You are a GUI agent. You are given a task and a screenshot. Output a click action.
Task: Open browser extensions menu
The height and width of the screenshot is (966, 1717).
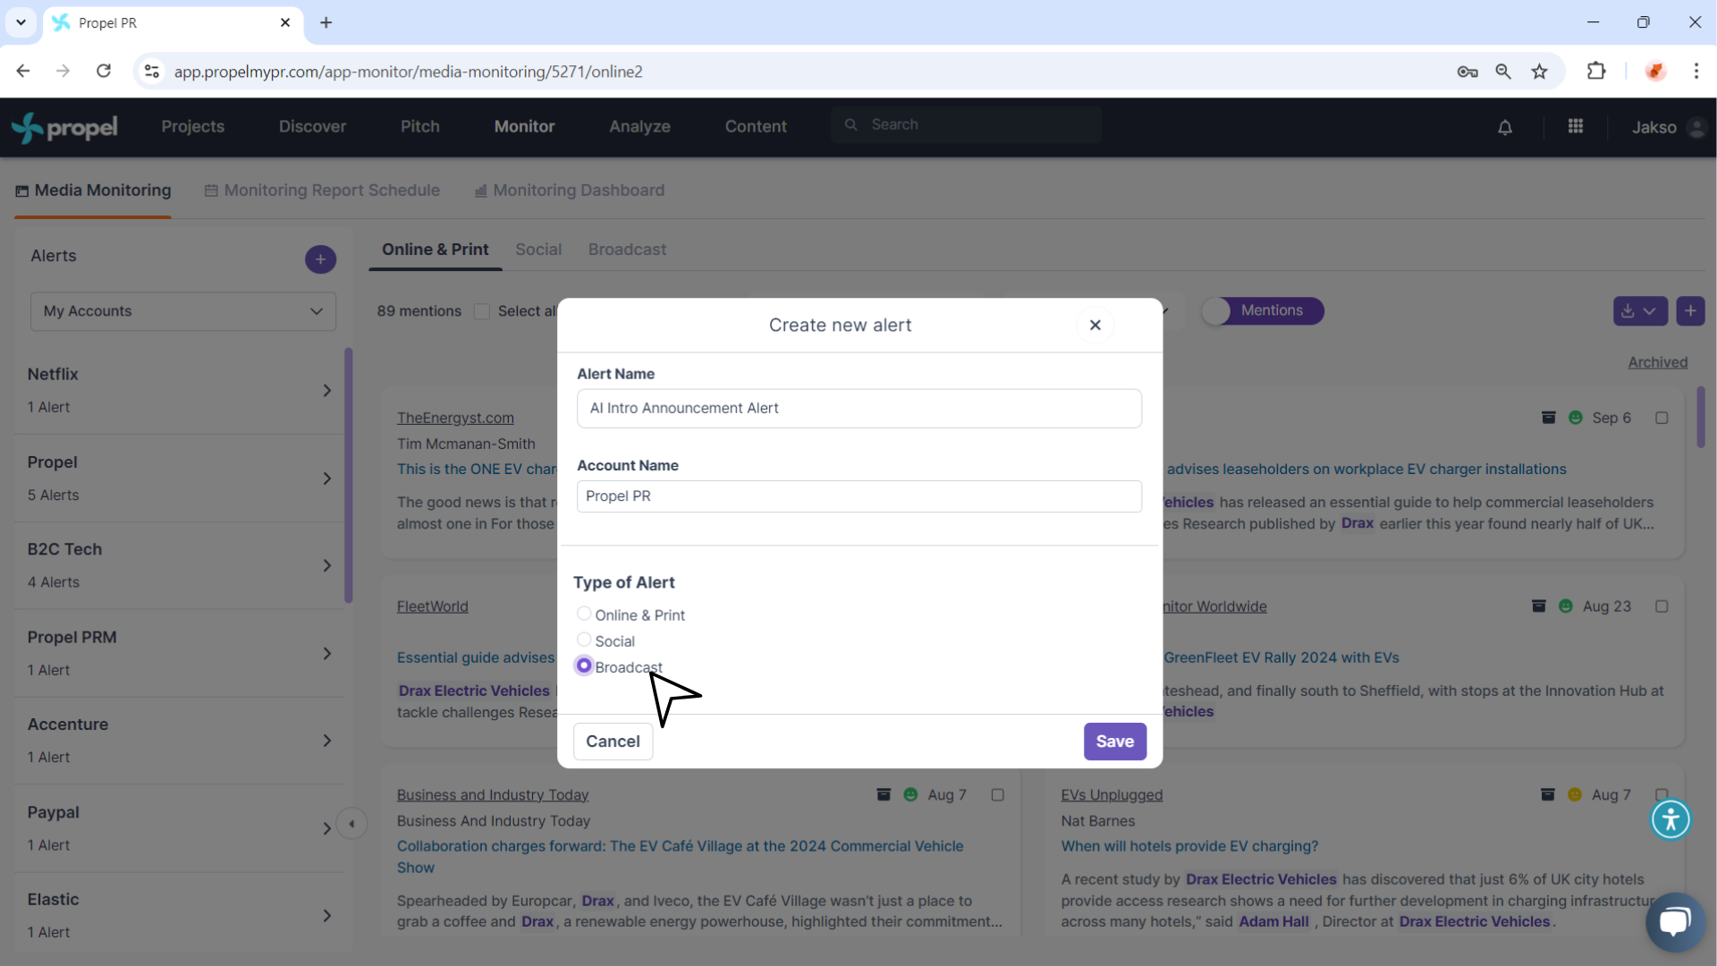click(1596, 72)
